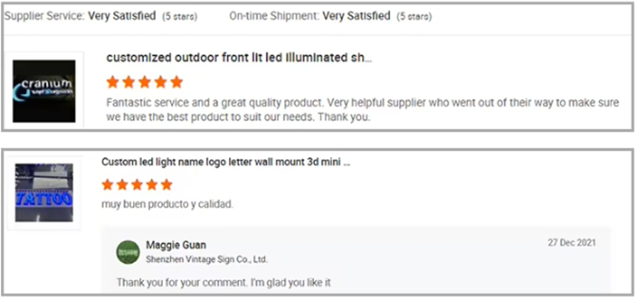
Task: Open the Cranium sign product thumbnail
Action: pyautogui.click(x=44, y=91)
